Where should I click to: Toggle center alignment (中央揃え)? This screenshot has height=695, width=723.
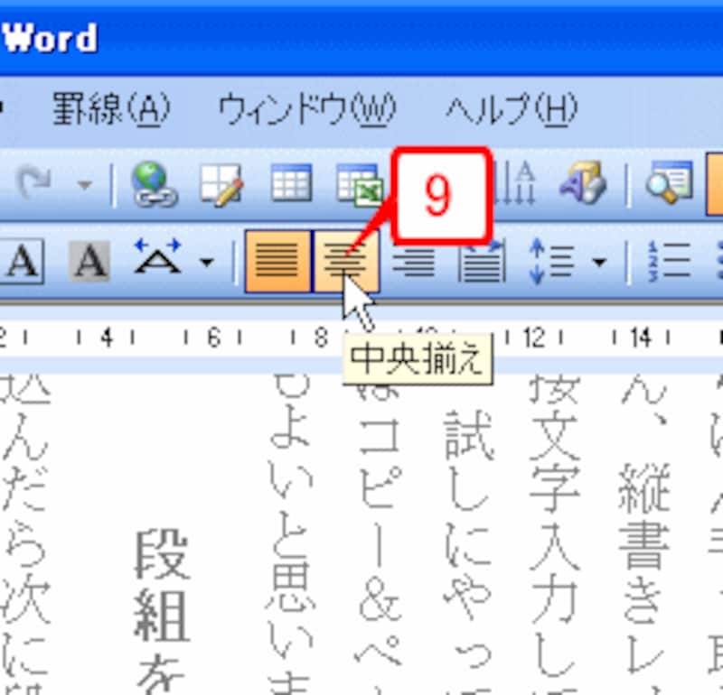(x=344, y=262)
